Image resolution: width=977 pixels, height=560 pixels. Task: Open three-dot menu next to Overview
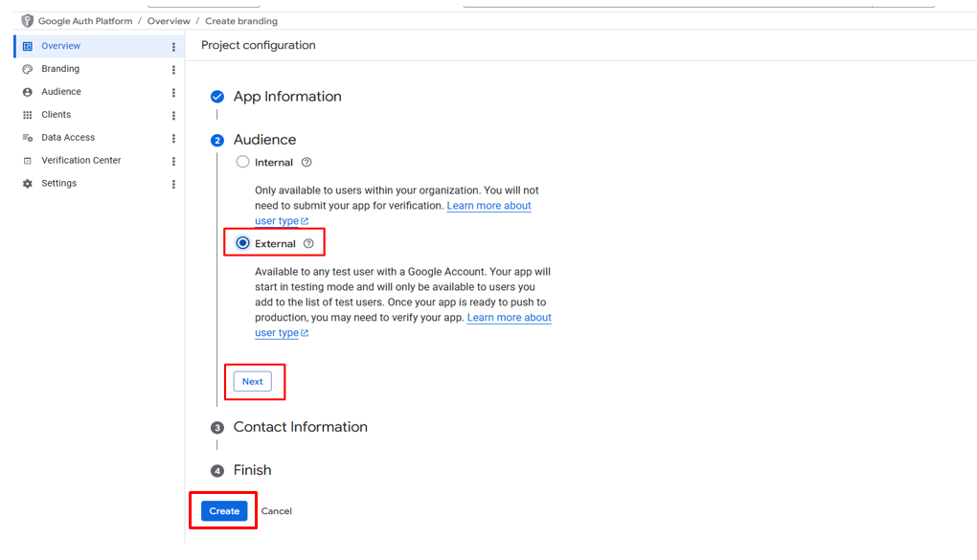(x=173, y=47)
